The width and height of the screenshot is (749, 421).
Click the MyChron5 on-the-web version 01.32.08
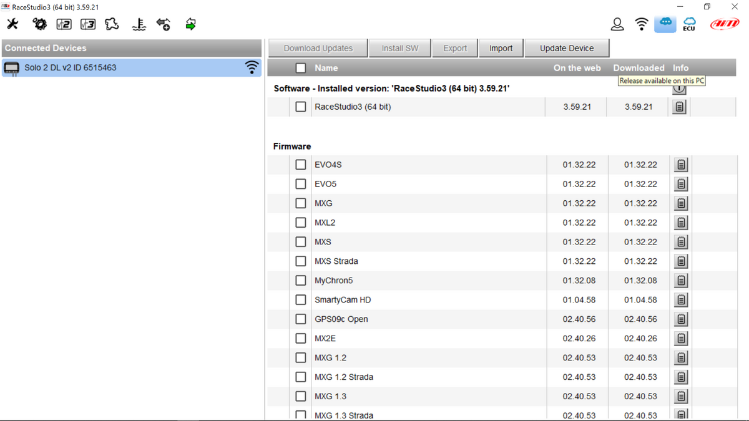(579, 281)
